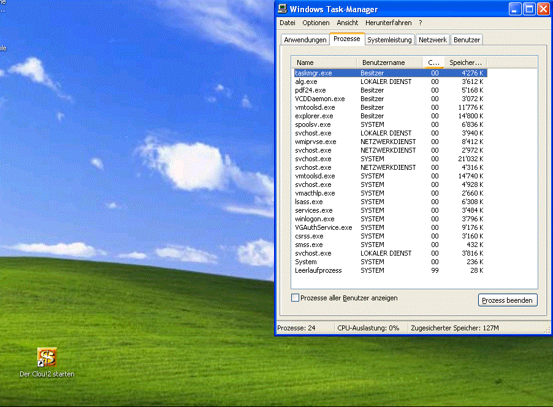This screenshot has width=553, height=407.
Task: Switch to the Anwendungen tab
Action: click(x=305, y=40)
